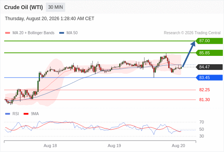Click the Crude Oil (WTI) title

(24, 7)
